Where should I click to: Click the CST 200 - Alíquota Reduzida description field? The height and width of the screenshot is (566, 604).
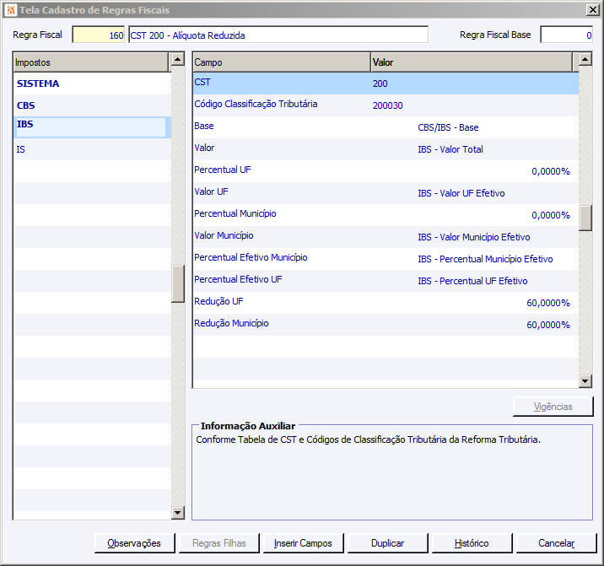click(x=278, y=35)
